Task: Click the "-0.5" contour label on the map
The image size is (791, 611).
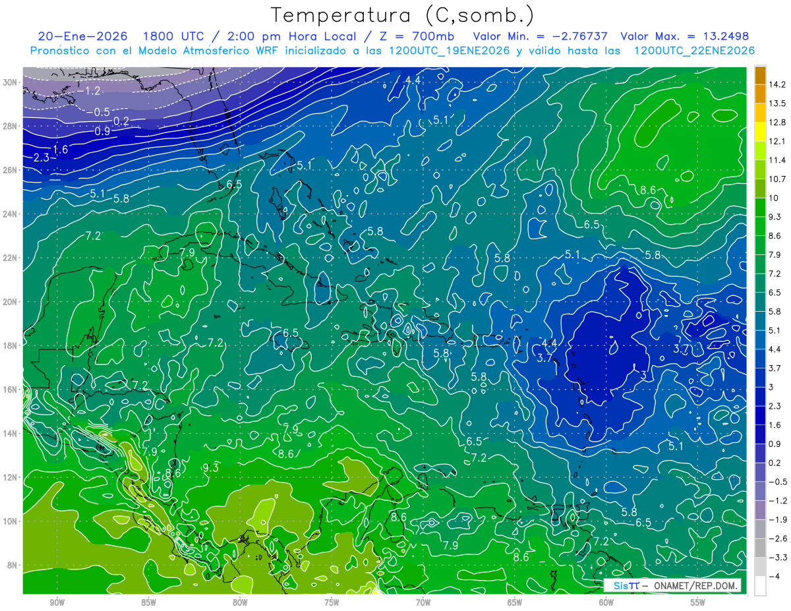Action: click(99, 112)
